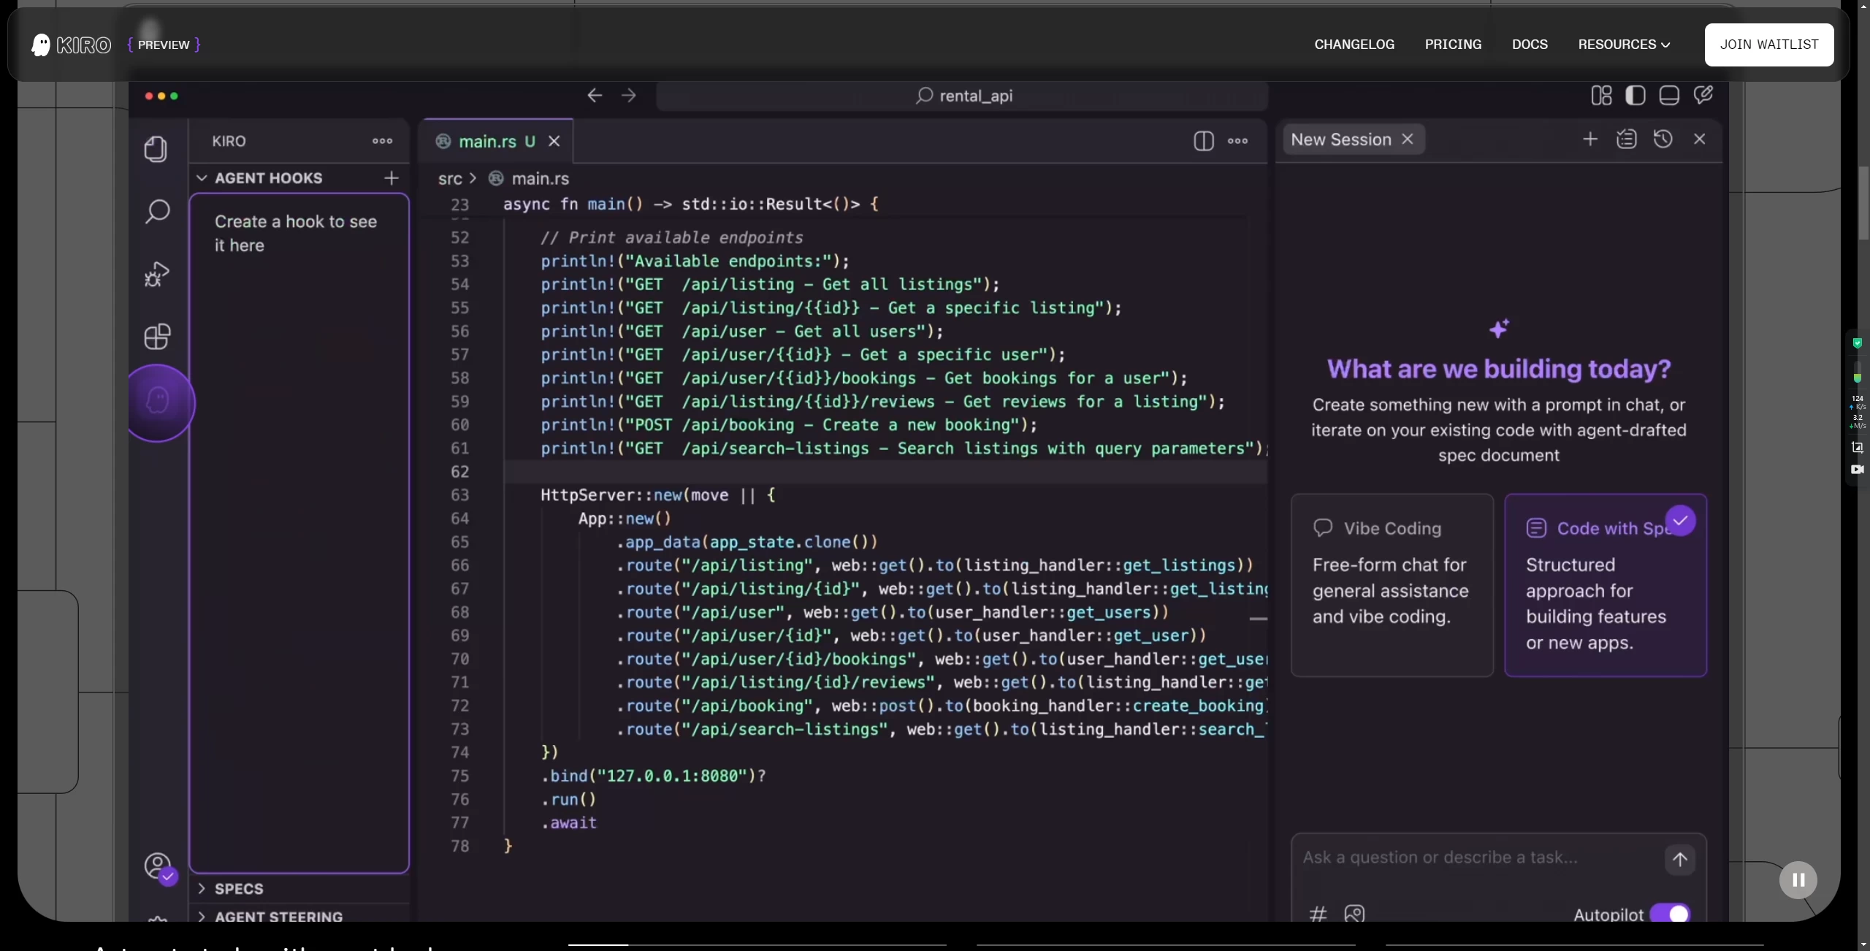This screenshot has width=1870, height=951.
Task: Send the prompt with up arrow button
Action: coord(1679,859)
